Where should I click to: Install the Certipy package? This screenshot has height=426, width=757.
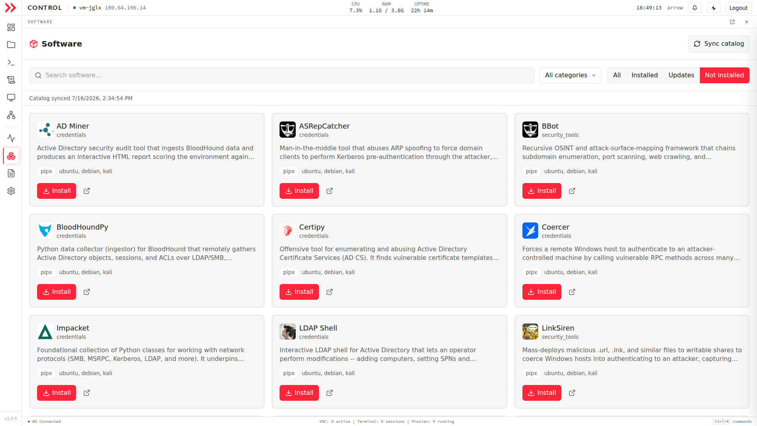(x=299, y=292)
